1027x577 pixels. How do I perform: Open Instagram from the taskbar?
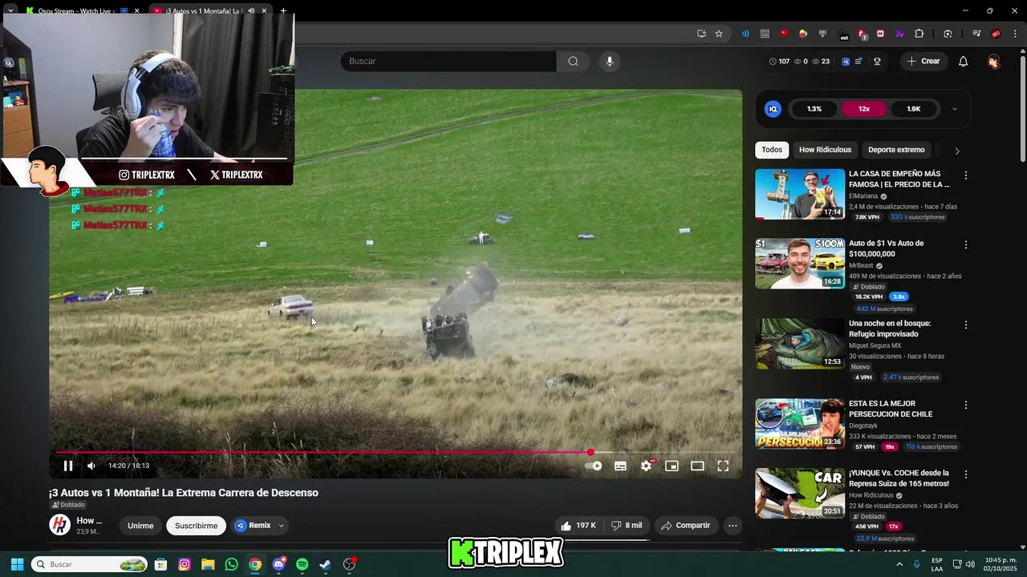coord(185,564)
